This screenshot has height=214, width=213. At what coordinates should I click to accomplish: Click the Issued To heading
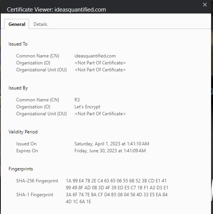(18, 44)
